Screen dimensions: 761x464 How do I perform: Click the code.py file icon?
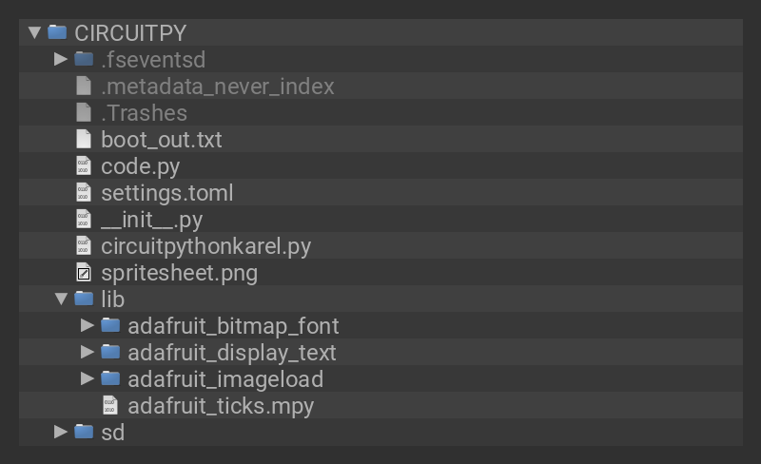pos(84,165)
